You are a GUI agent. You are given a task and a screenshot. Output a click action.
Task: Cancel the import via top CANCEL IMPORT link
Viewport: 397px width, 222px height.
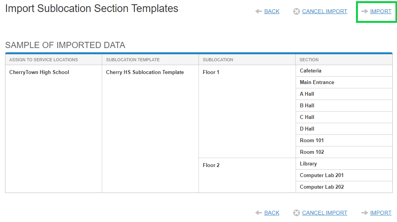[324, 12]
